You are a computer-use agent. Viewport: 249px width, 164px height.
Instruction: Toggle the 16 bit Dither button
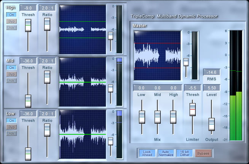(185, 153)
